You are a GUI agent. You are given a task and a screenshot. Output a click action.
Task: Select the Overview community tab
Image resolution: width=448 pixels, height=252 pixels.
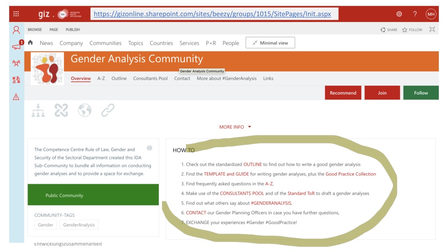pos(81,79)
